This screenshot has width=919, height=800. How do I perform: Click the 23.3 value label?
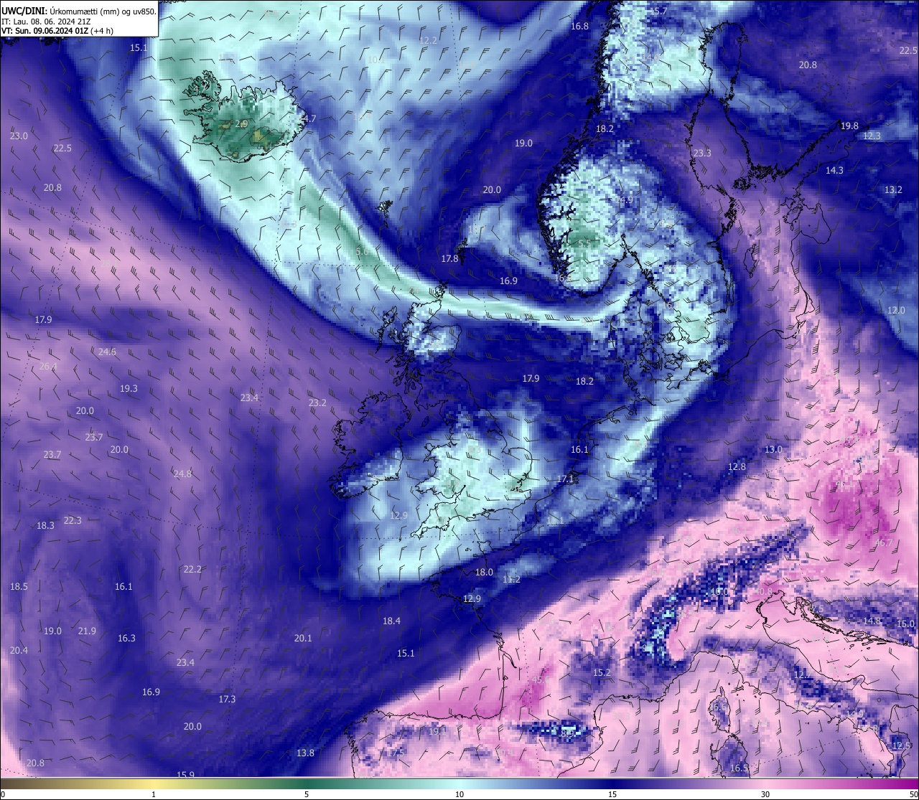pyautogui.click(x=702, y=153)
